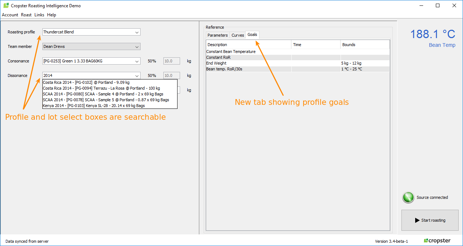The image size is (463, 246).
Task: Select Costa Rica 2014 Terrazu La Rosa lot
Action: (x=109, y=88)
